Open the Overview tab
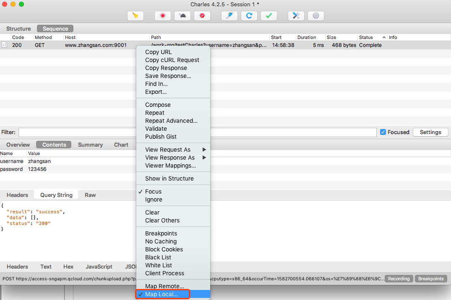This screenshot has width=451, height=300. [18, 145]
